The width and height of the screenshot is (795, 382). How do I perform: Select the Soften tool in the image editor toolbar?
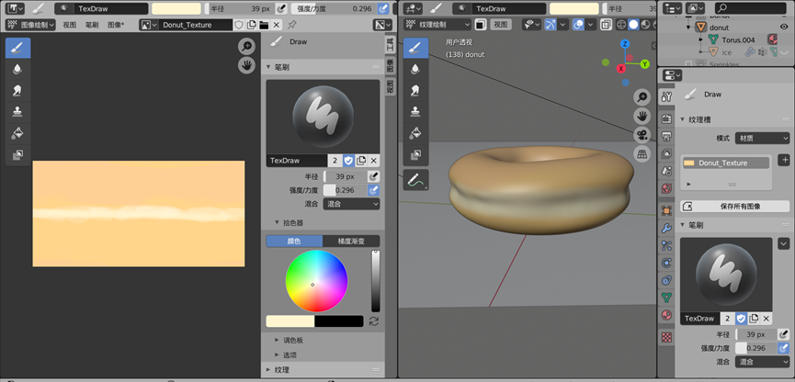17,69
